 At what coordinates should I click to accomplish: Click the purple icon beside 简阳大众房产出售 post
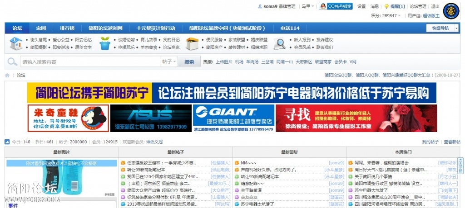[x=123, y=190]
